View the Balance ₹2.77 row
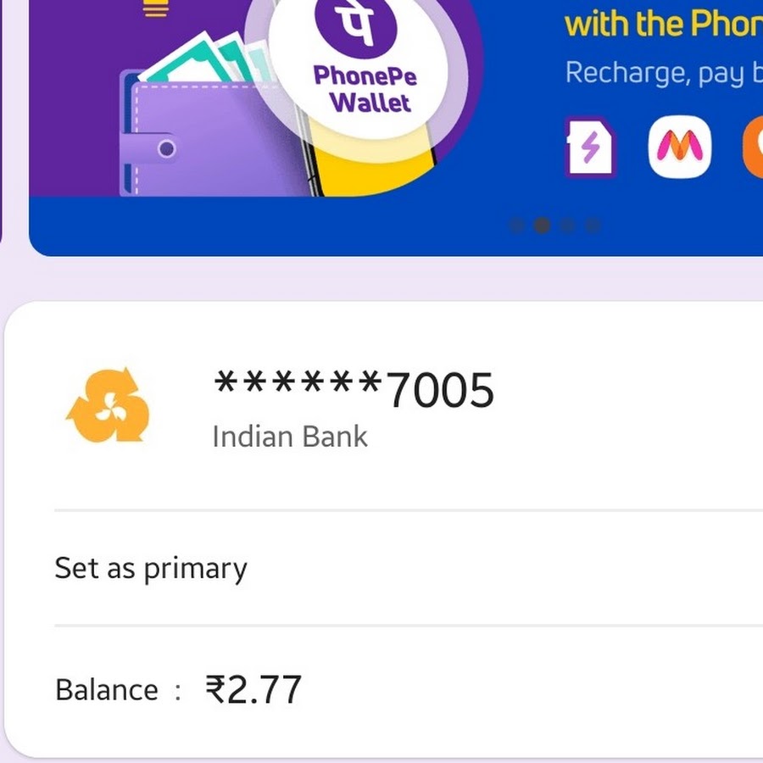This screenshot has height=763, width=763. (x=409, y=689)
